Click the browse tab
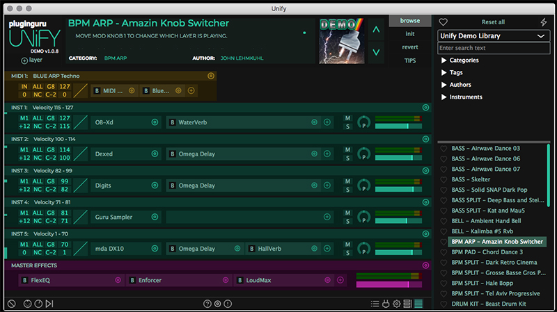This screenshot has width=557, height=312. [x=410, y=21]
